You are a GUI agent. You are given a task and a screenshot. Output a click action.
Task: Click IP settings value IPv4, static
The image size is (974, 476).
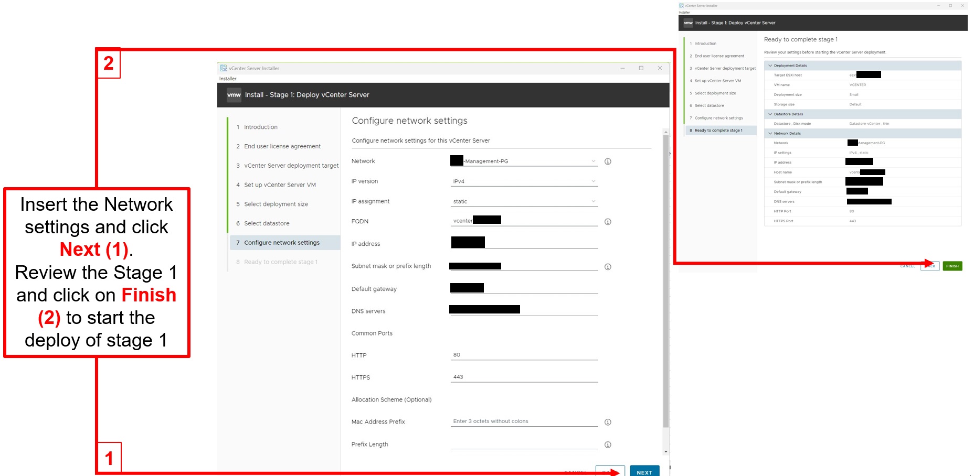859,153
